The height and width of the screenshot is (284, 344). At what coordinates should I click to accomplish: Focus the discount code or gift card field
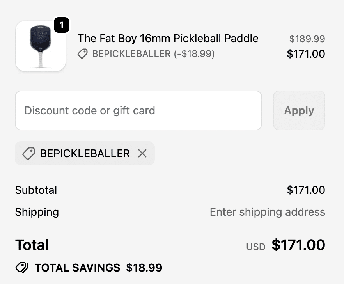(x=138, y=110)
